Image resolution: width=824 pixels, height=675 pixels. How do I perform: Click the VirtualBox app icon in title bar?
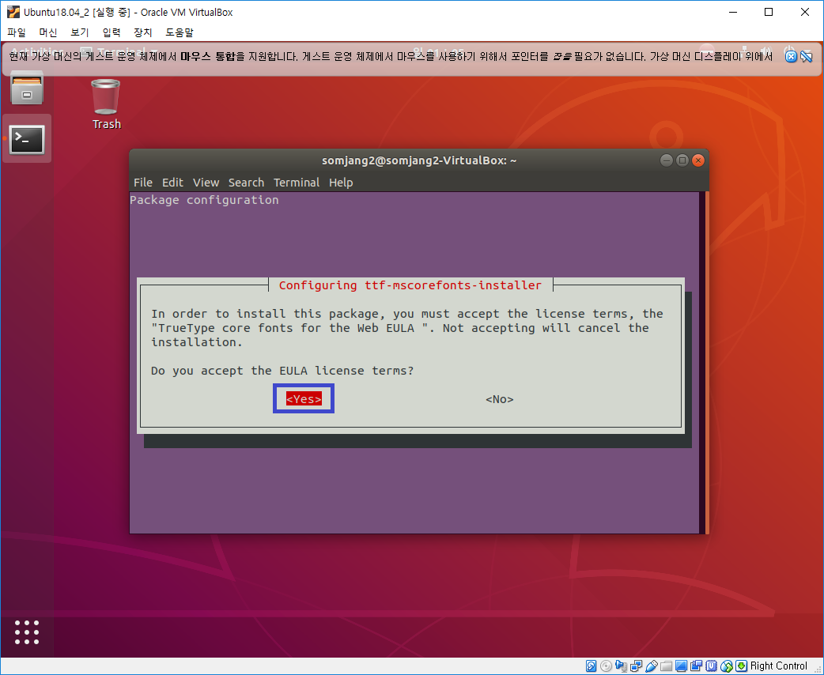13,12
